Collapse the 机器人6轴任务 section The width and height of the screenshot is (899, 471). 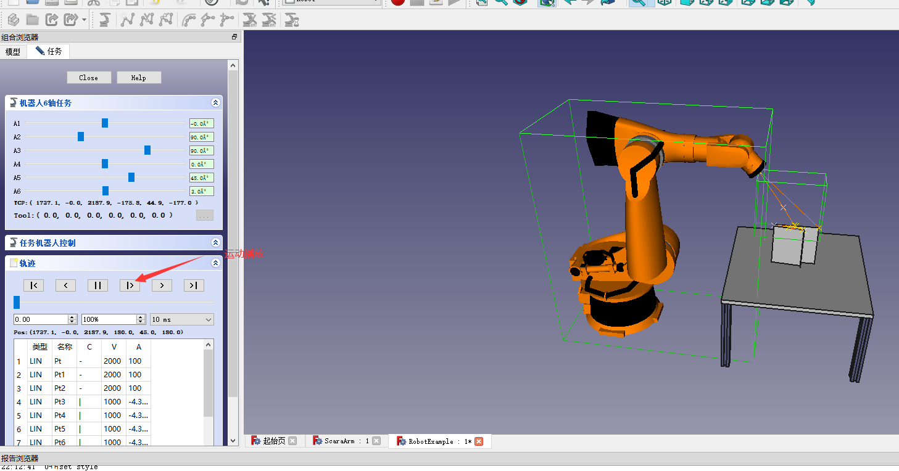(215, 103)
